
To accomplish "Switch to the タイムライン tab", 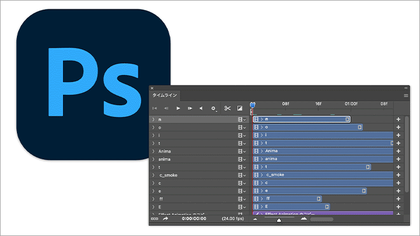I will [x=164, y=95].
